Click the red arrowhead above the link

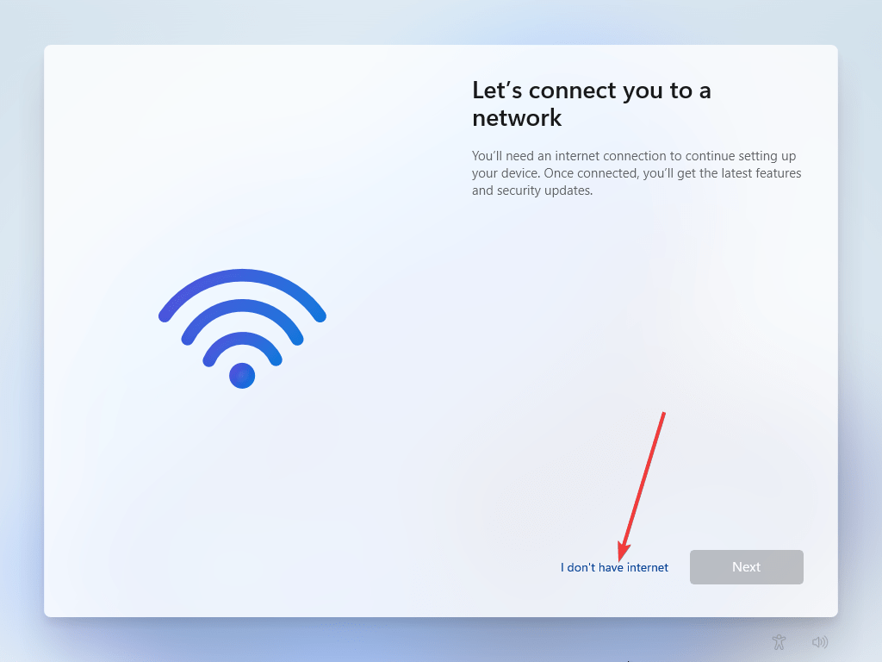[x=623, y=552]
